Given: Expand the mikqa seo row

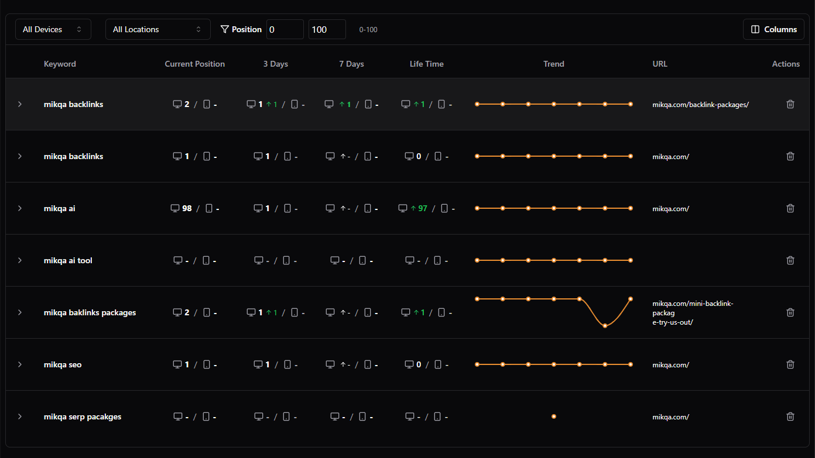Looking at the screenshot, I should [20, 364].
